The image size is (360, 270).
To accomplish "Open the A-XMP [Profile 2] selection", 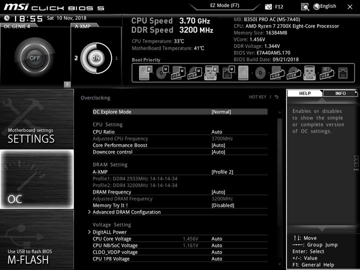I will coord(222,172).
